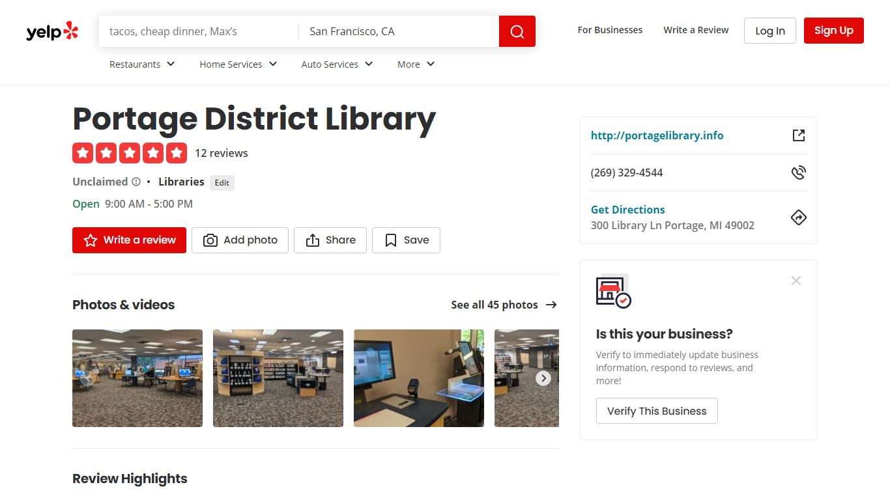Click Verify This Business button
Screen dimensions: 890x500
[x=657, y=411]
